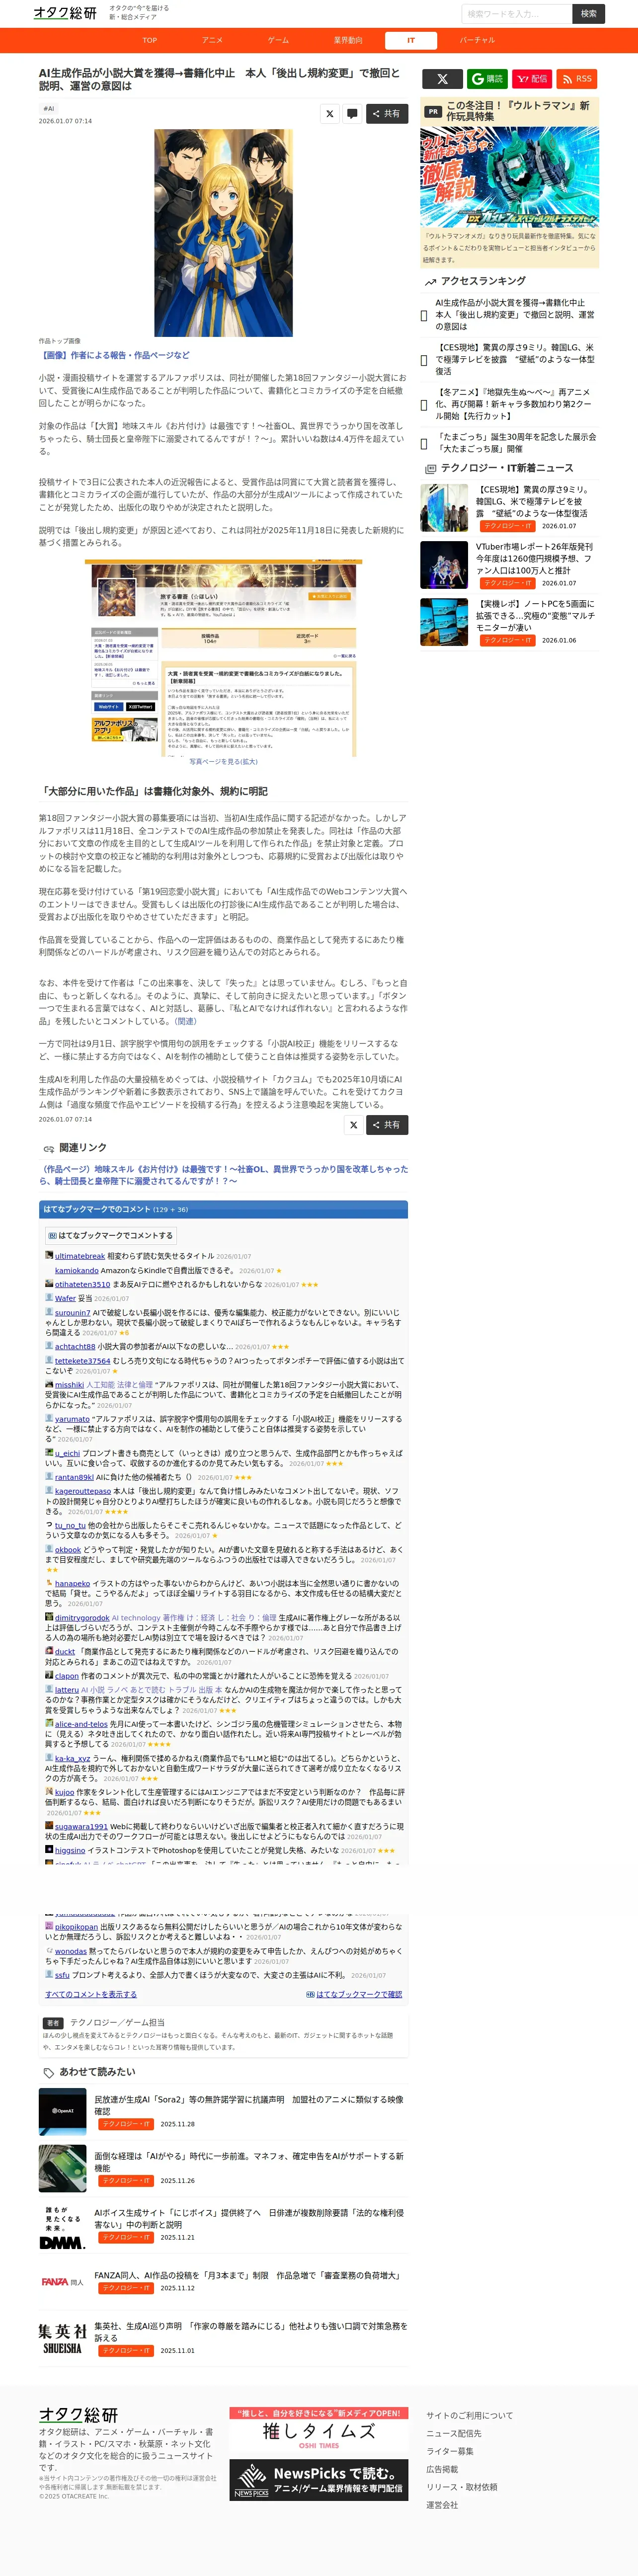This screenshot has height=2576, width=638.
Task: Click the footer オタク総研 logo
Action: tap(79, 2414)
